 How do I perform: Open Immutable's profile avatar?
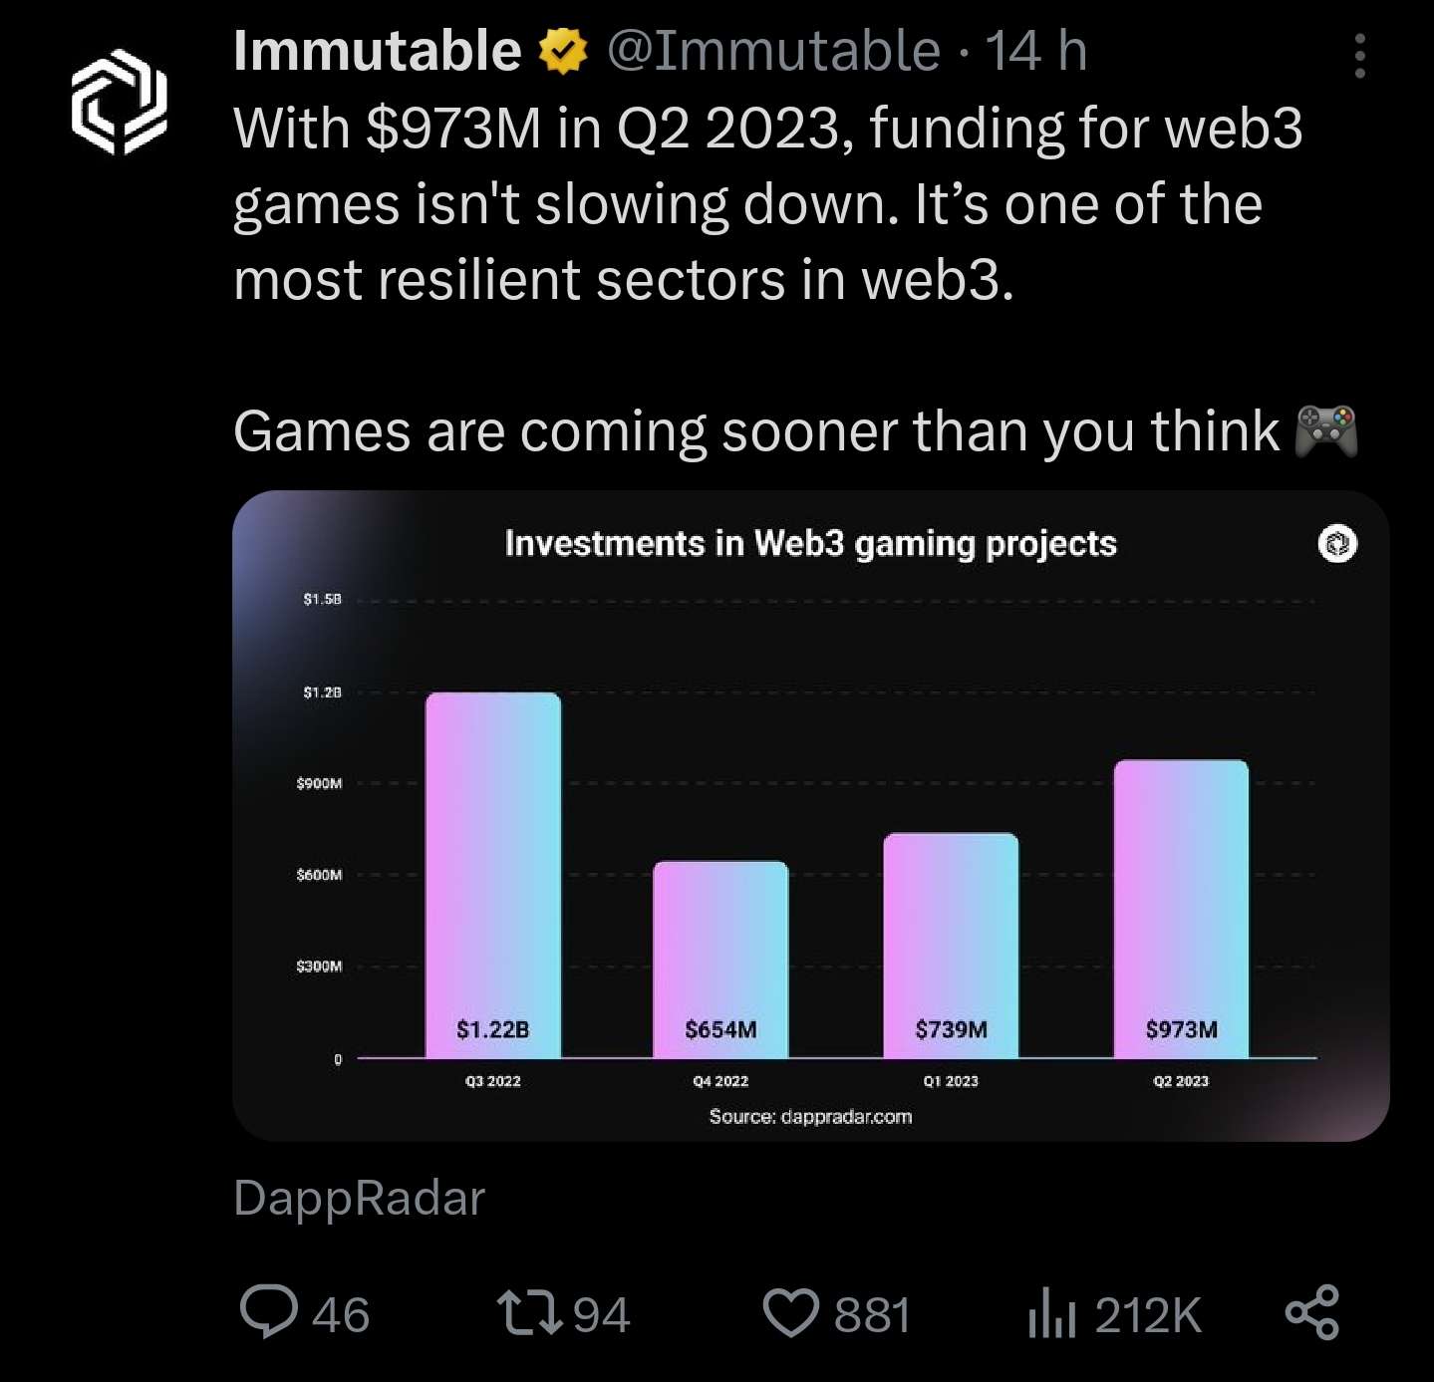coord(119,102)
